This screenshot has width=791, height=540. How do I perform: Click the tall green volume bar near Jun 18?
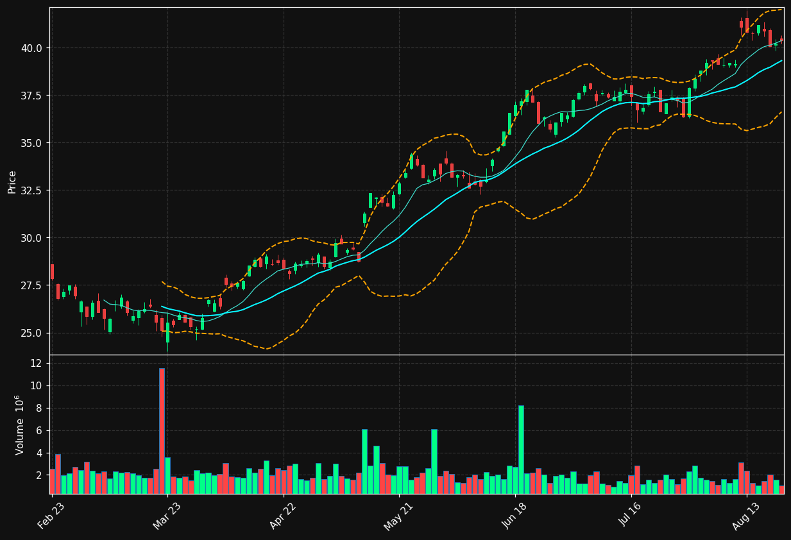coord(521,450)
